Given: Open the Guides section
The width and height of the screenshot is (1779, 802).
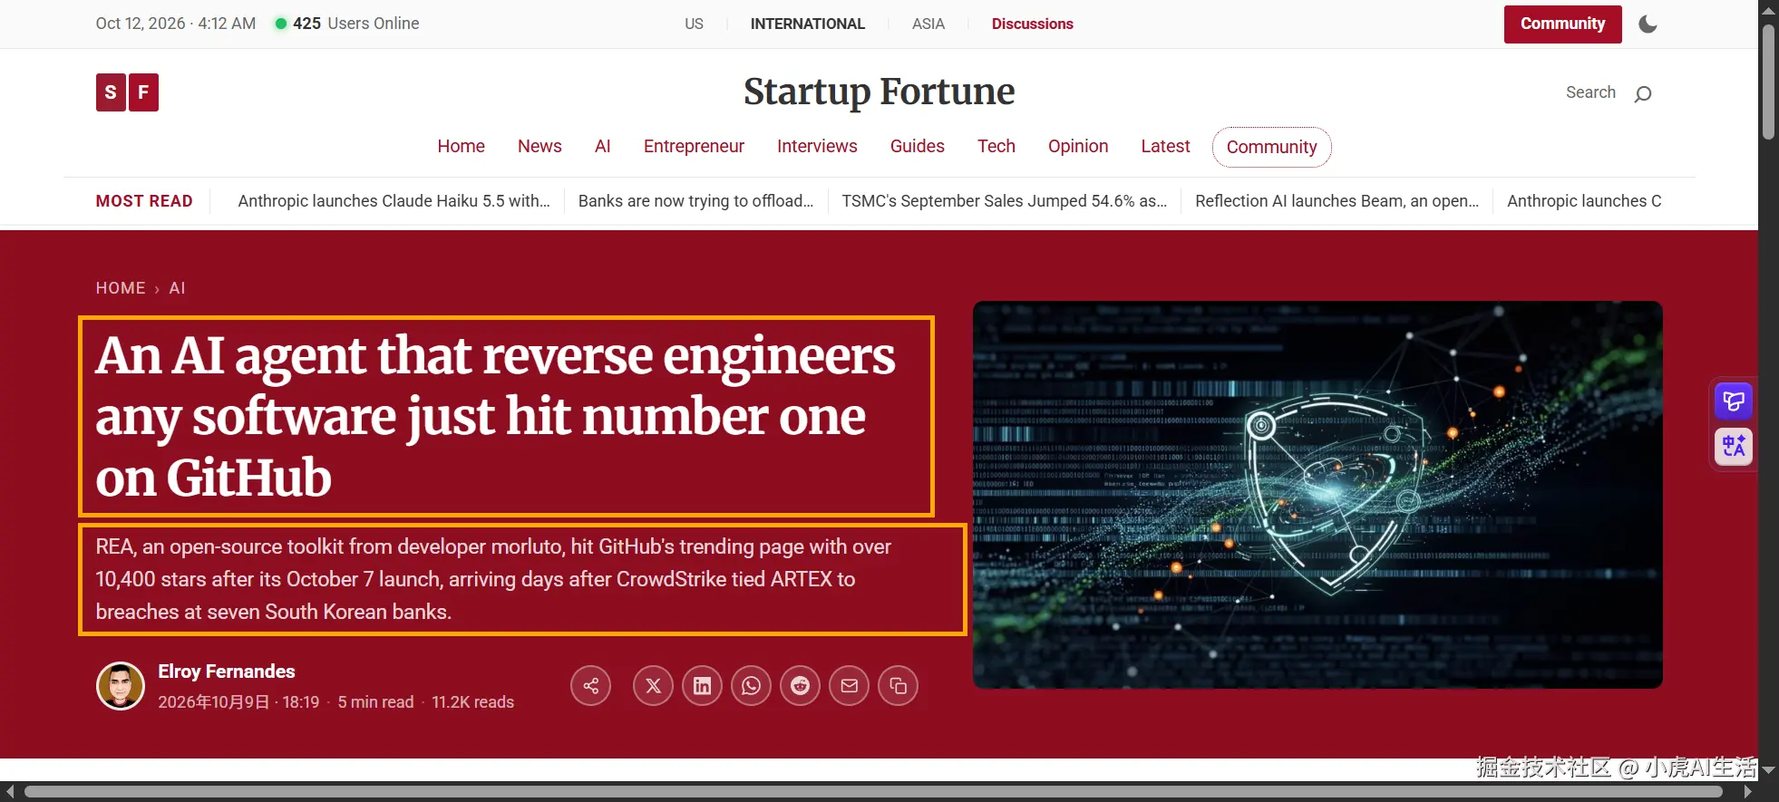Looking at the screenshot, I should coord(917,147).
